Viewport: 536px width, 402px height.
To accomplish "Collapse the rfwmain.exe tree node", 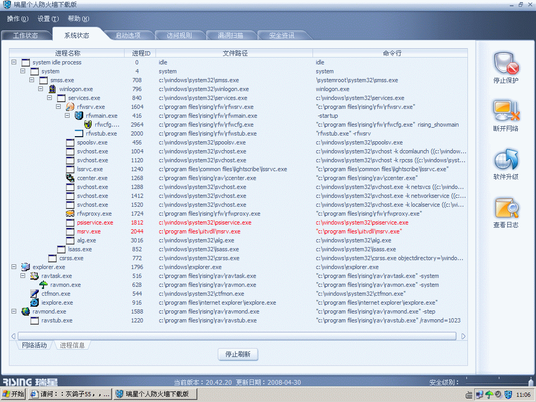I will click(68, 116).
